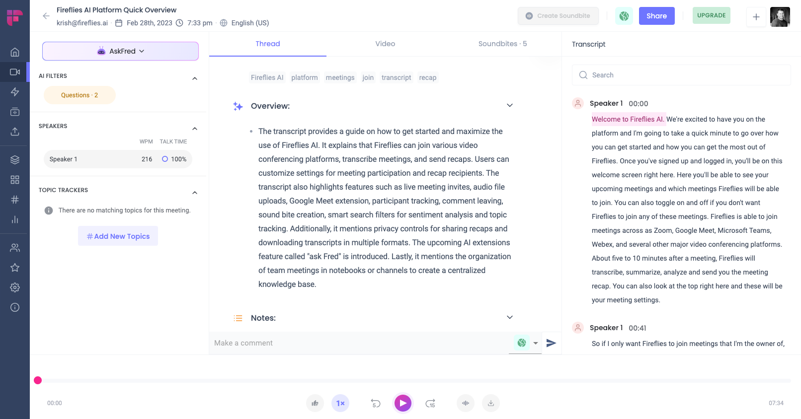This screenshot has height=419, width=801.
Task: Open the hashtag topics icon in sidebar
Action: tap(15, 200)
